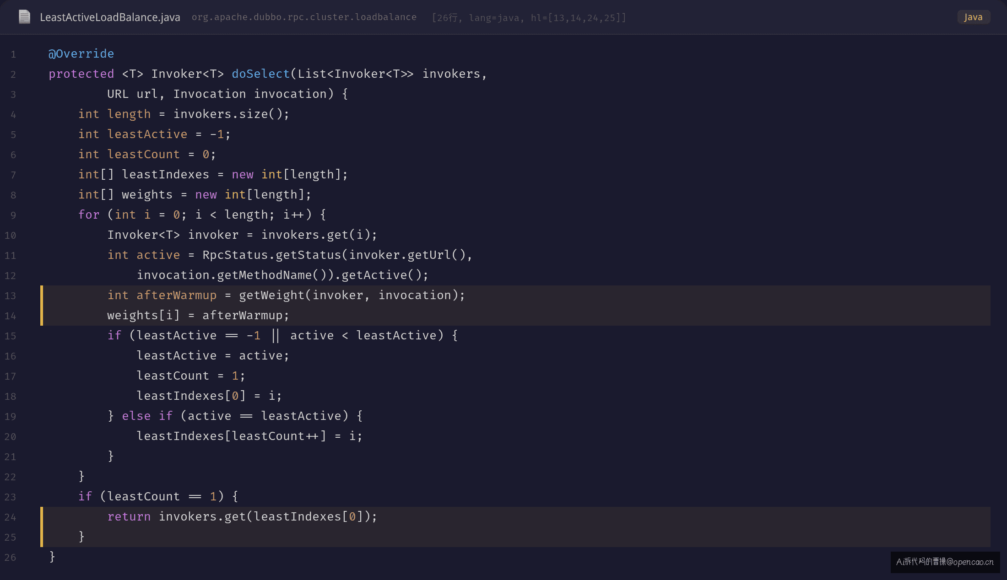Click 'leastIndexes[0] = i' on line 18
1007x580 pixels.
[x=206, y=396]
